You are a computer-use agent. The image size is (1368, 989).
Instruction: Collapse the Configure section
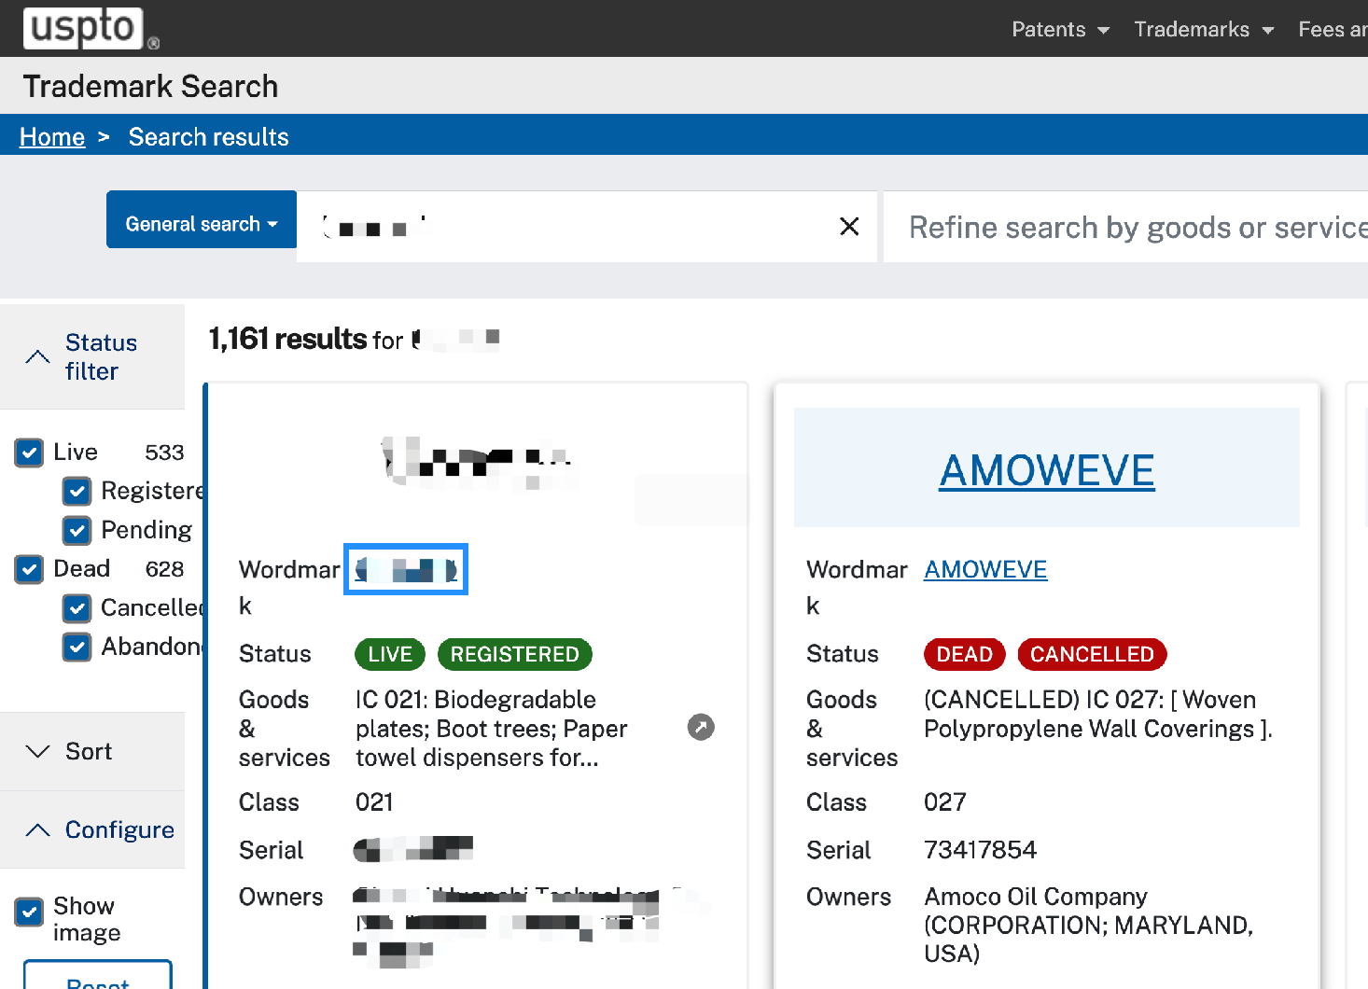click(x=92, y=829)
